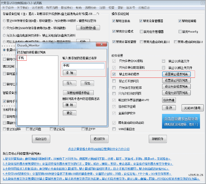This screenshot has height=184, width=206.
Task: Click the 添加特定U盘 button
Action: (88, 28)
